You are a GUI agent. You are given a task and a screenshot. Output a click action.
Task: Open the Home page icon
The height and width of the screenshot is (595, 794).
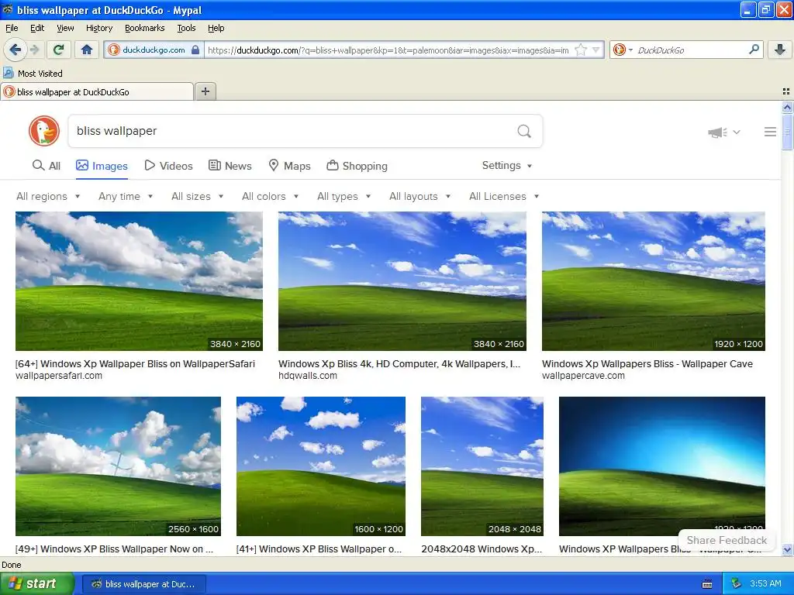pos(87,50)
